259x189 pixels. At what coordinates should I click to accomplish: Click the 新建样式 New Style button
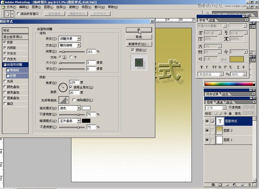click(139, 44)
